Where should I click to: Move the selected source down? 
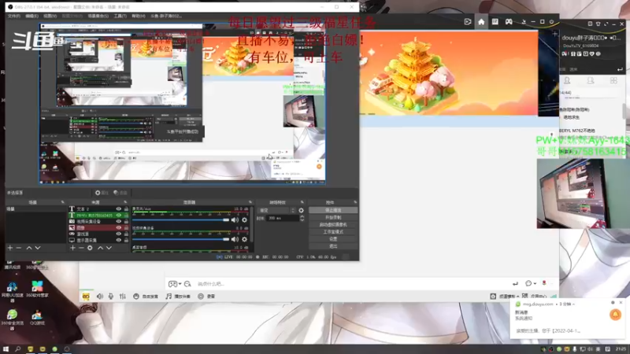[x=109, y=248]
